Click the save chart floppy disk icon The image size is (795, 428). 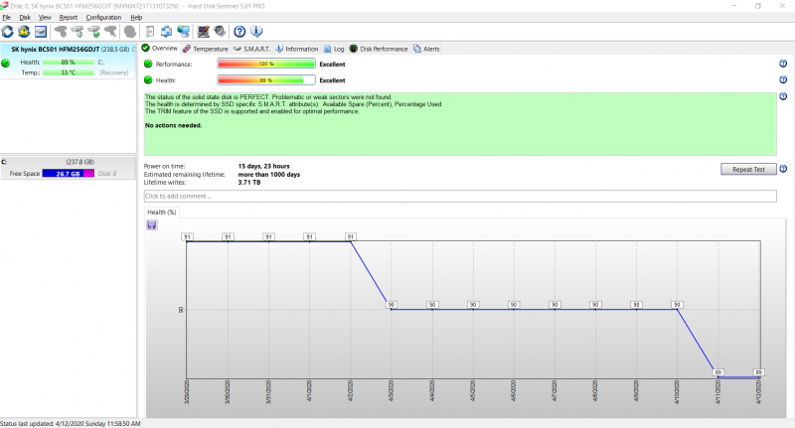point(151,224)
